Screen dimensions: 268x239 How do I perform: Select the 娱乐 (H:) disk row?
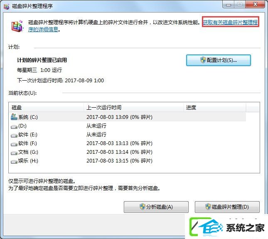pyautogui.click(x=128, y=161)
